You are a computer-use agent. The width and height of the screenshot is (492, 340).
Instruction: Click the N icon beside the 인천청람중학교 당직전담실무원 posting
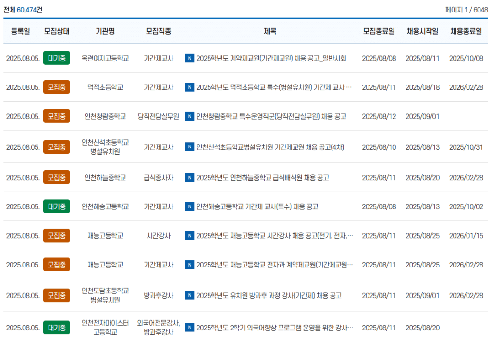point(189,116)
